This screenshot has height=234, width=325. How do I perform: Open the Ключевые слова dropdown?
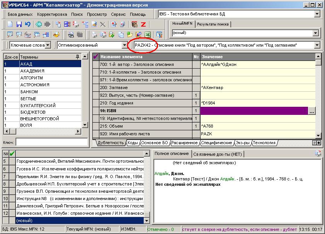48,45
